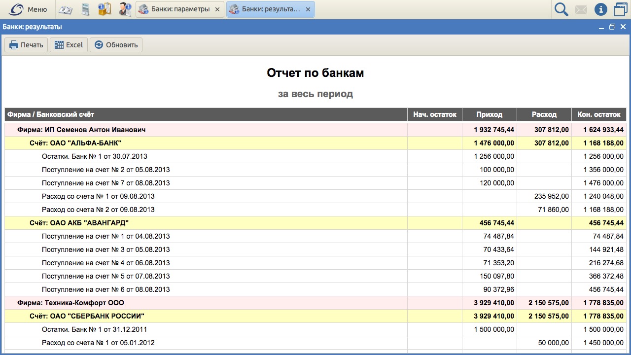This screenshot has width=631, height=355.
Task: Click balance value 366 372,48
Action: click(606, 276)
